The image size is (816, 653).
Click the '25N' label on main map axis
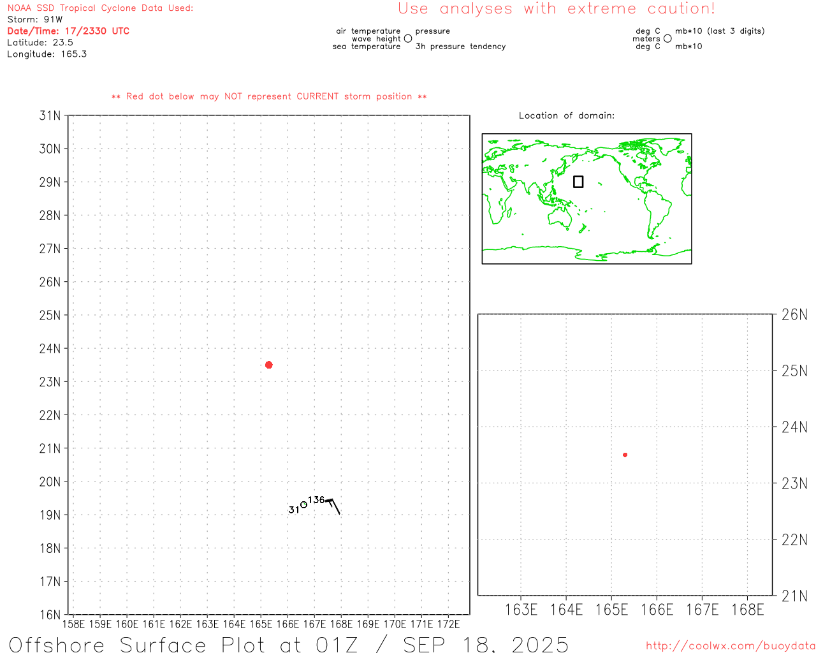click(50, 315)
